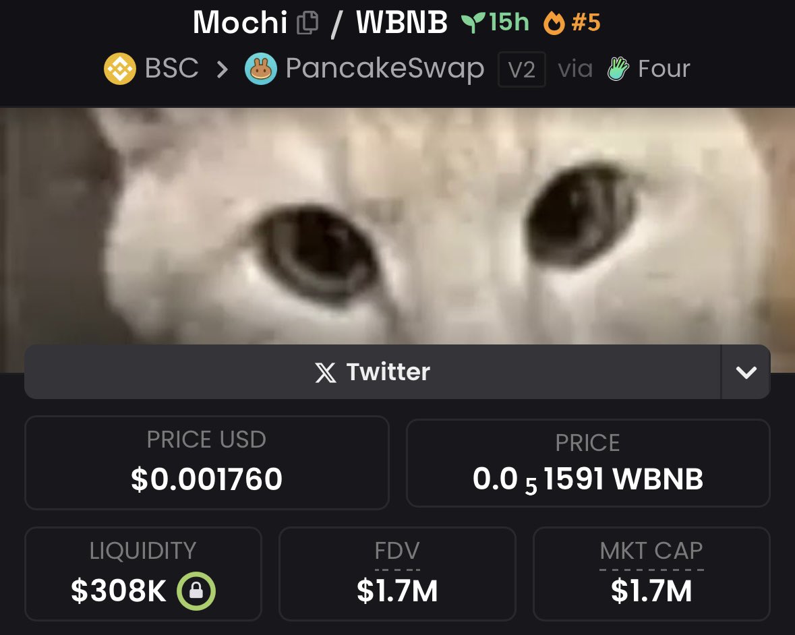The image size is (795, 635).
Task: Click the breadcrumb arrow after BSC
Action: coord(222,69)
